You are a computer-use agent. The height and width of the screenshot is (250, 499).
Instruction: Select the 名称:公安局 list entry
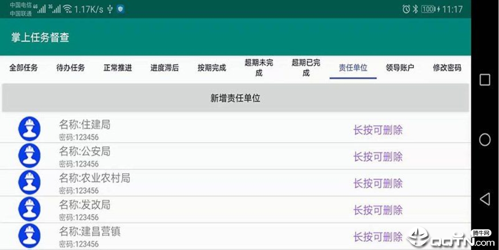coord(85,152)
